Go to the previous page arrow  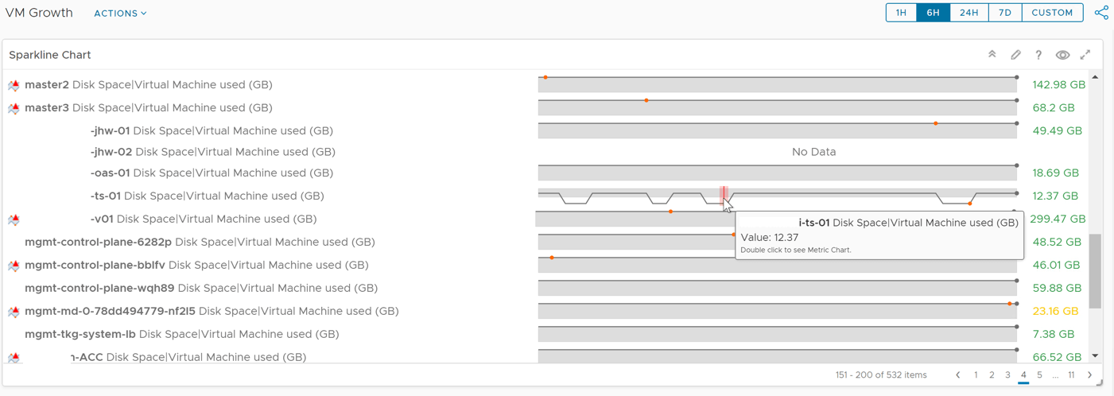pyautogui.click(x=957, y=375)
